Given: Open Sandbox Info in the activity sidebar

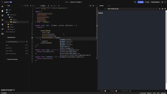Looking at the screenshot, I should [2, 7].
